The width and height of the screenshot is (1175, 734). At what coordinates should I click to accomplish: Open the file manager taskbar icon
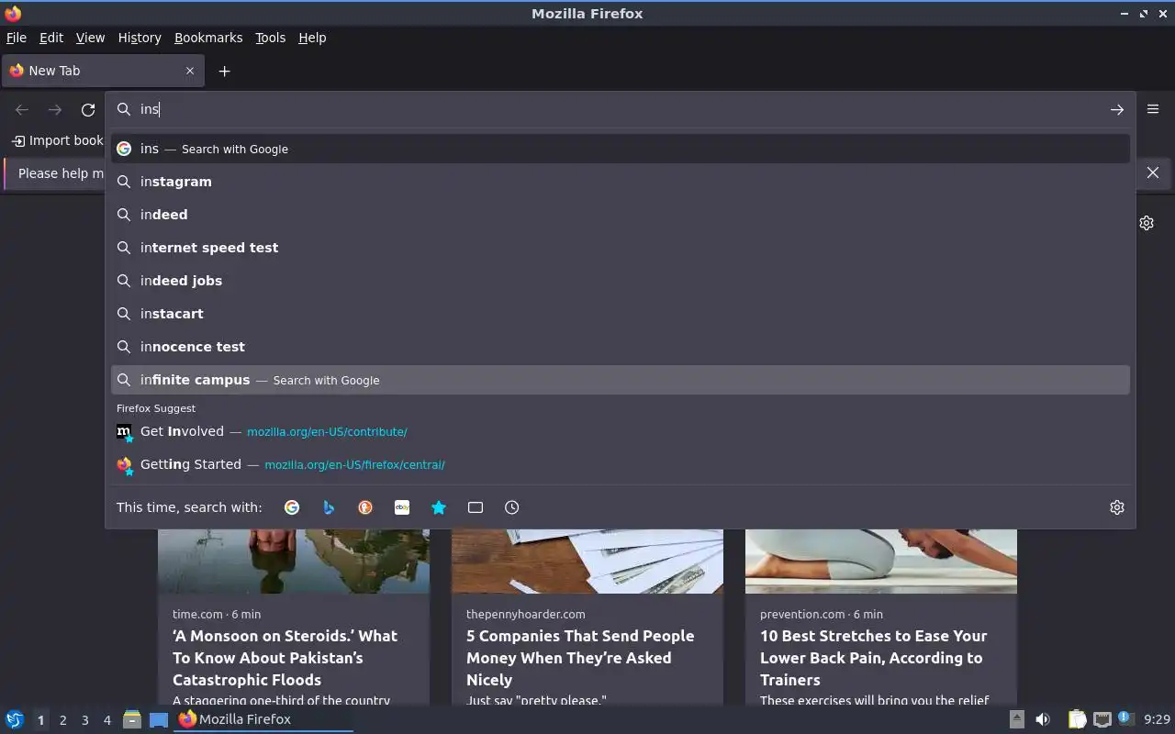pos(132,719)
